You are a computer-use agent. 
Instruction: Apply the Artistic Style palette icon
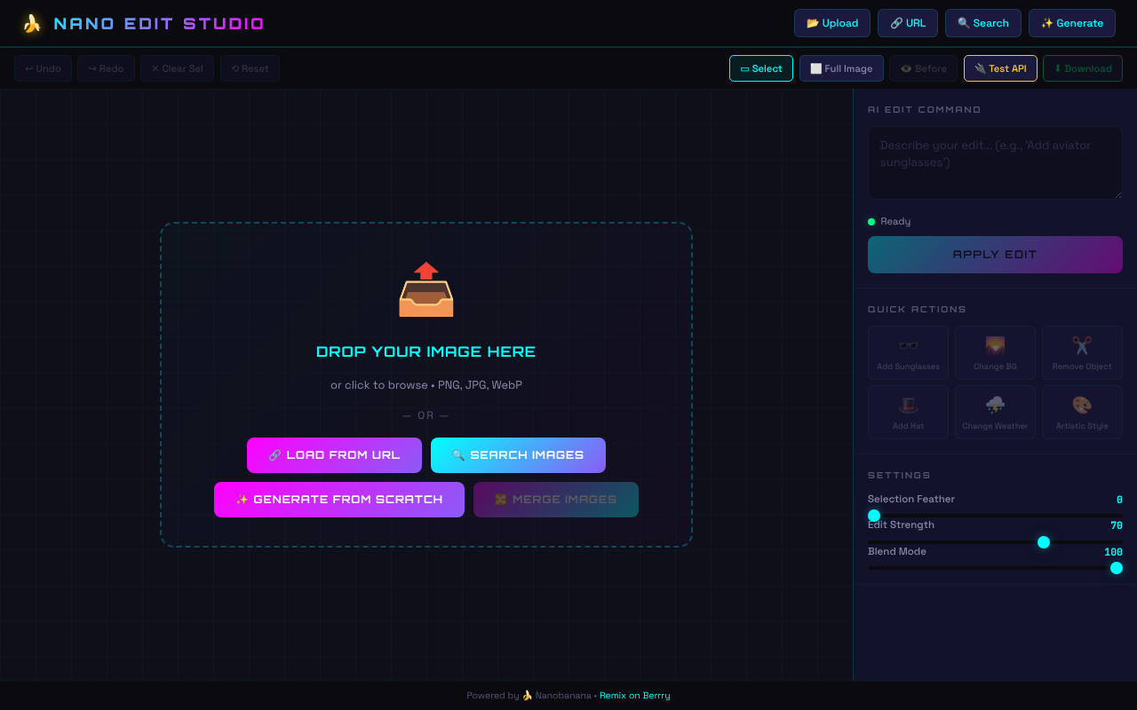point(1082,406)
